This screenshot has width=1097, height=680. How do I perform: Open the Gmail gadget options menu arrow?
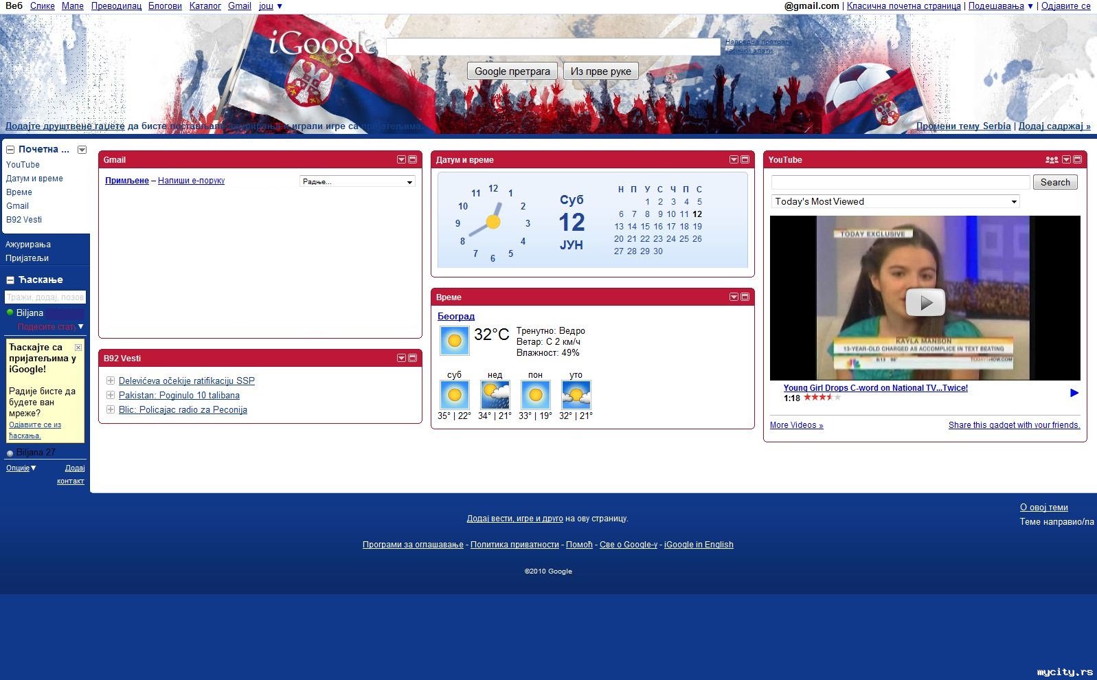tap(401, 159)
